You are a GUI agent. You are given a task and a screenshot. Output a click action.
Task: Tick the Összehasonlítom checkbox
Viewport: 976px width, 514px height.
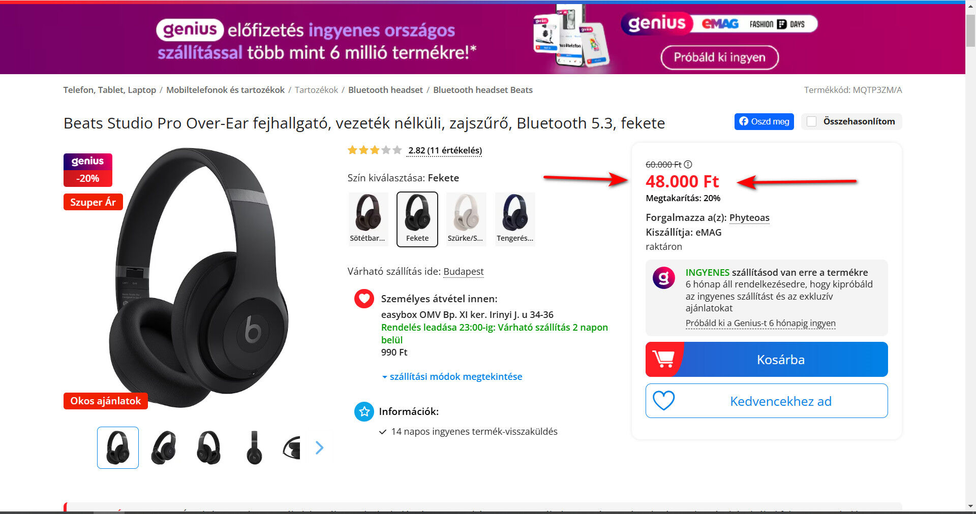pyautogui.click(x=812, y=121)
